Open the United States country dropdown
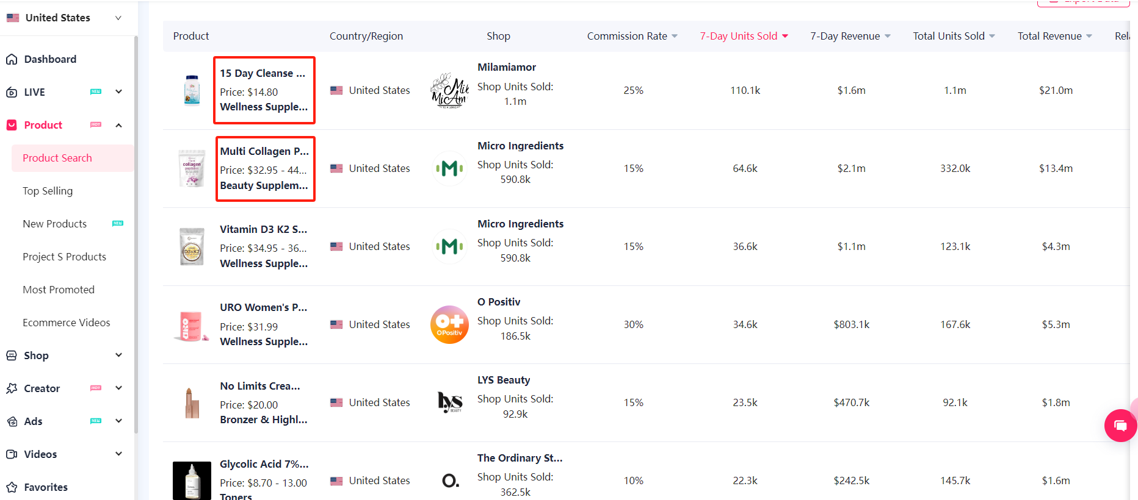1138x500 pixels. 64,18
